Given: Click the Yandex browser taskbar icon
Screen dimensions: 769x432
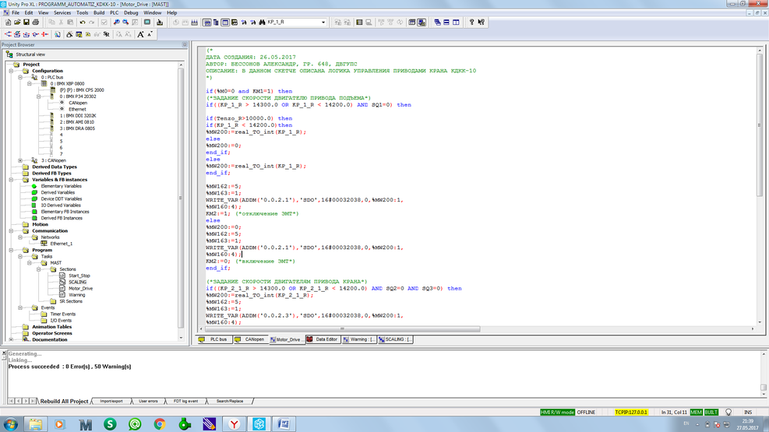Looking at the screenshot, I should [x=233, y=424].
